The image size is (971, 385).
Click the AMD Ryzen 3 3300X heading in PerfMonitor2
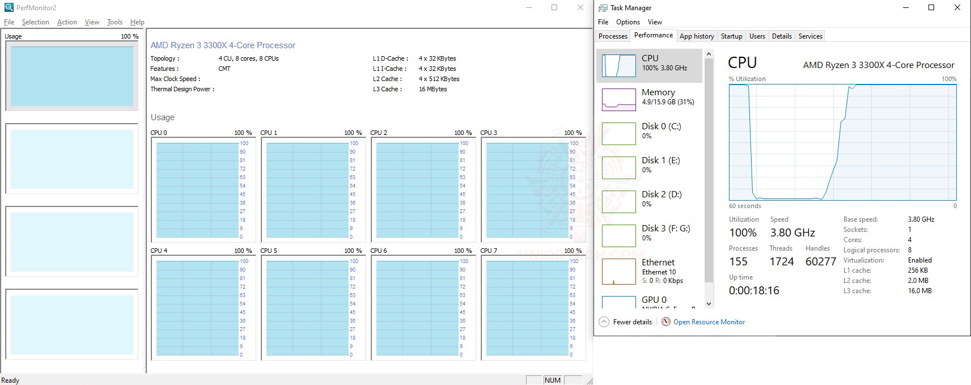(223, 45)
